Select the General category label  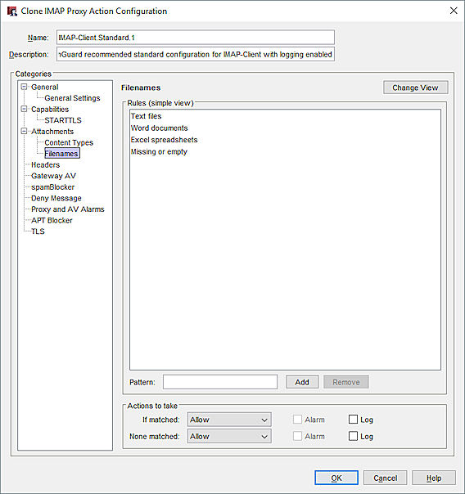tap(45, 87)
